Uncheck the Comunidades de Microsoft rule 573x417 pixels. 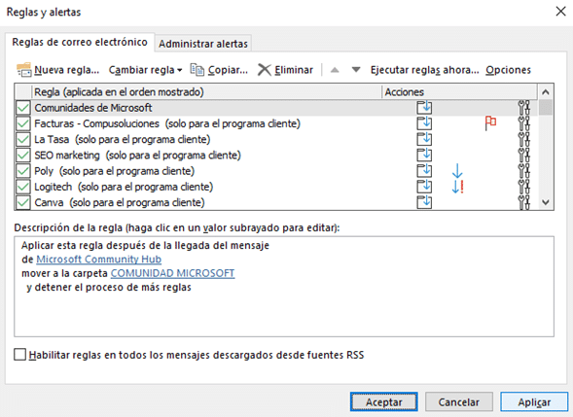click(x=23, y=108)
